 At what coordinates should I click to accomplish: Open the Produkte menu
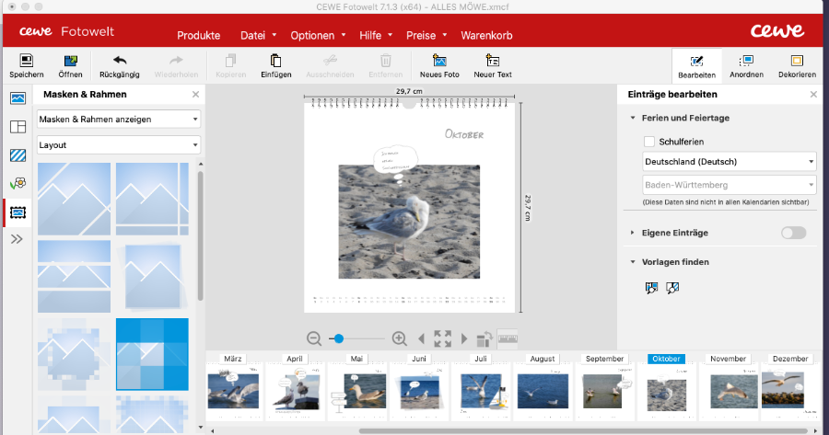pos(198,36)
